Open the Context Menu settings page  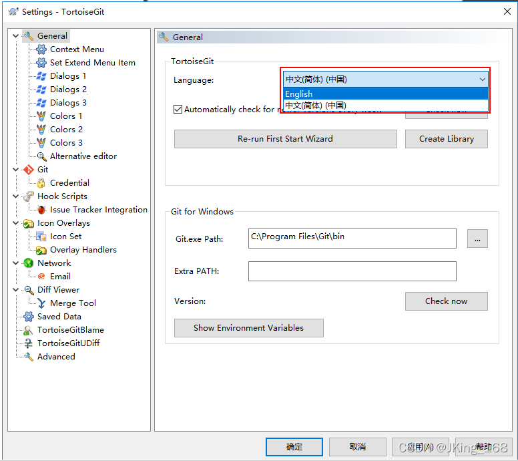point(77,49)
